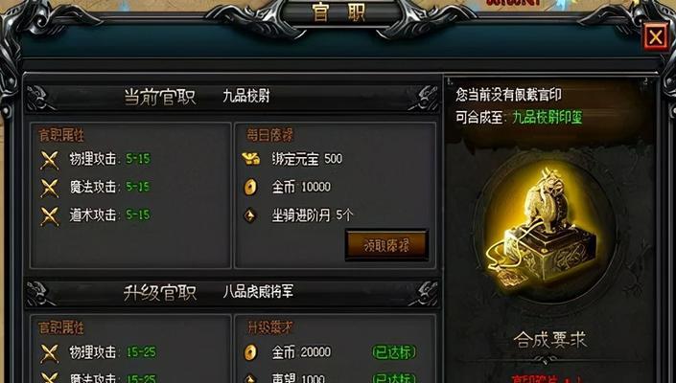
Task: Click the green 九品校尉印玺 link text
Action: tap(548, 117)
